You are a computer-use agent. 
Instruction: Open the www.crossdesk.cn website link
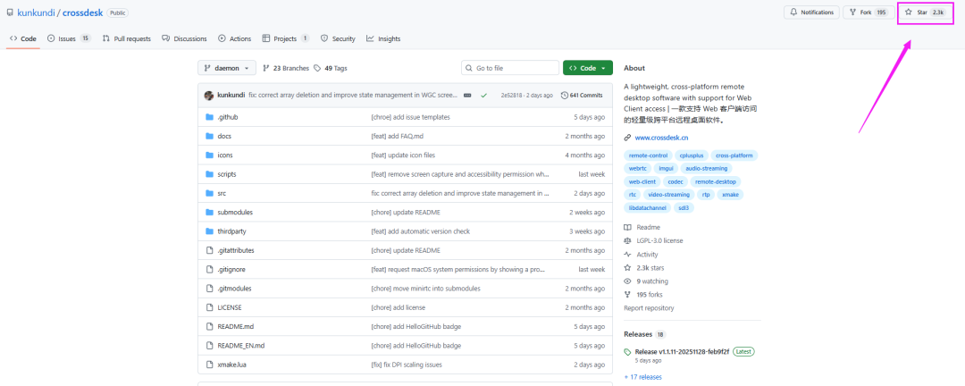pyautogui.click(x=661, y=138)
